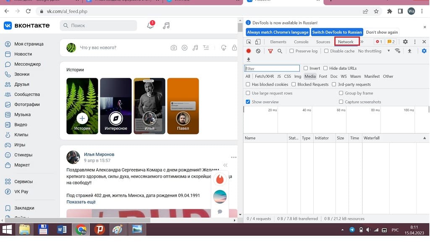Viewport: 430px width, 242px height.
Task: Click the errors counter badge
Action: tap(379, 42)
